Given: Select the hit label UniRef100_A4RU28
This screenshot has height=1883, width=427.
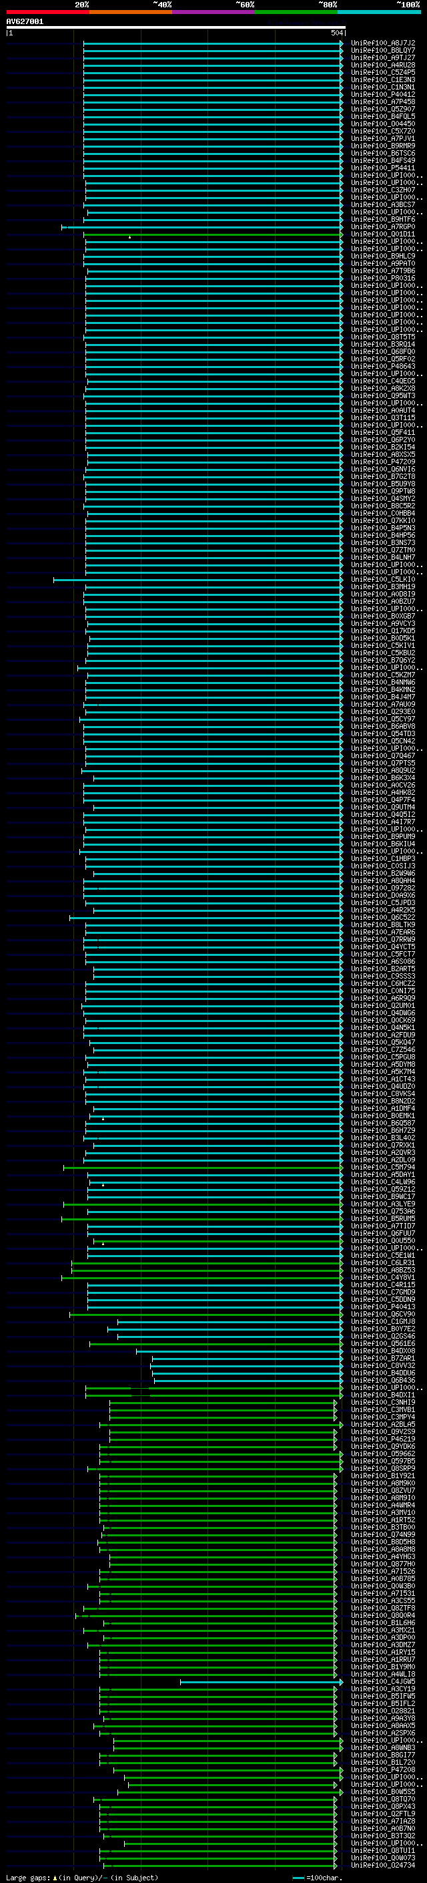Looking at the screenshot, I should point(383,65).
